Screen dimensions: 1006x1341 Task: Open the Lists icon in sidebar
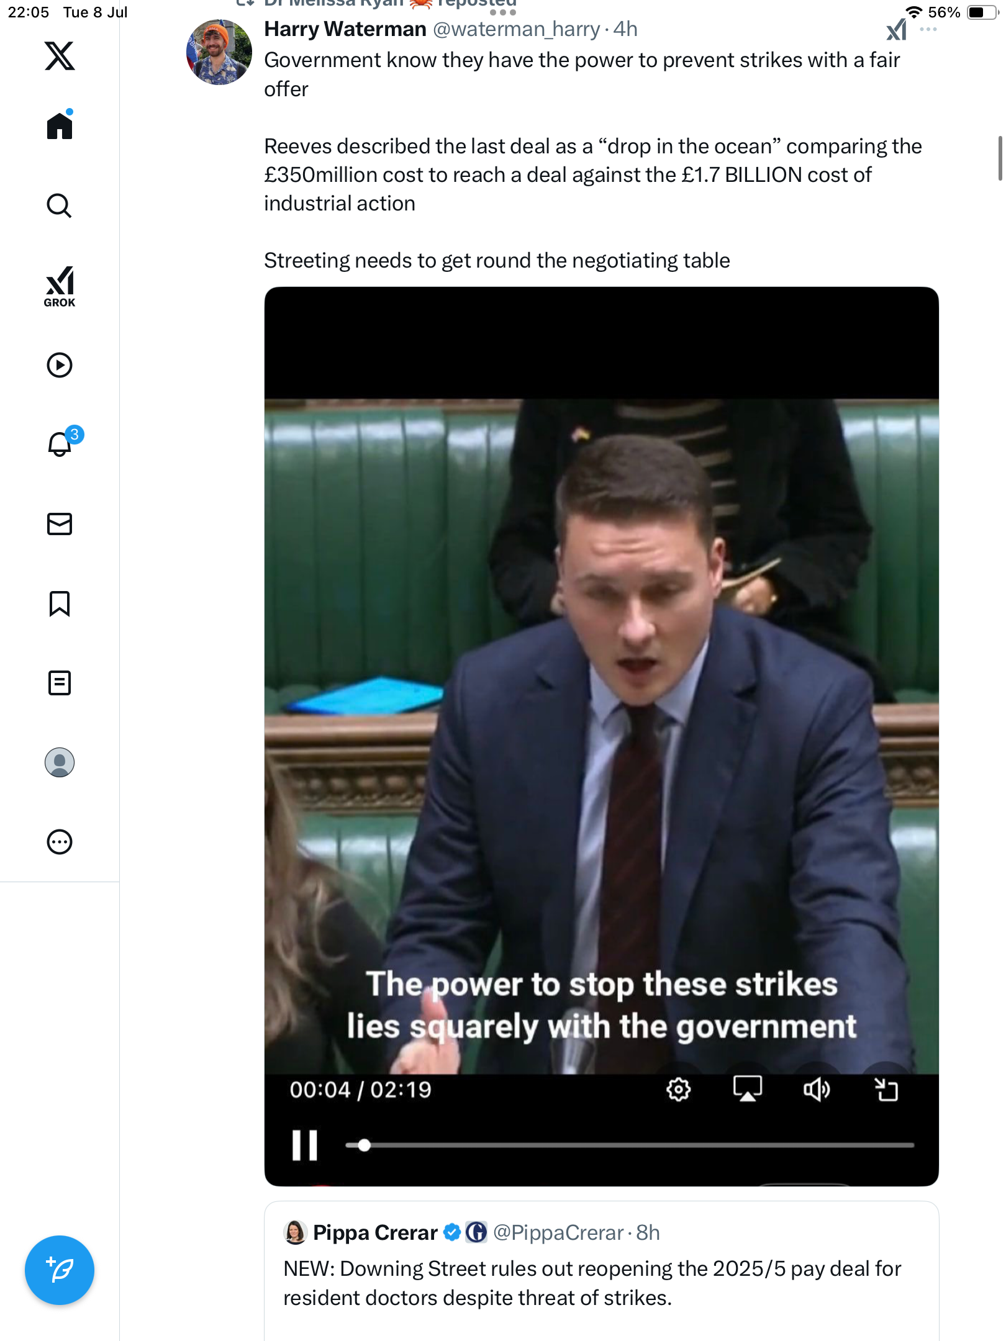coord(60,683)
